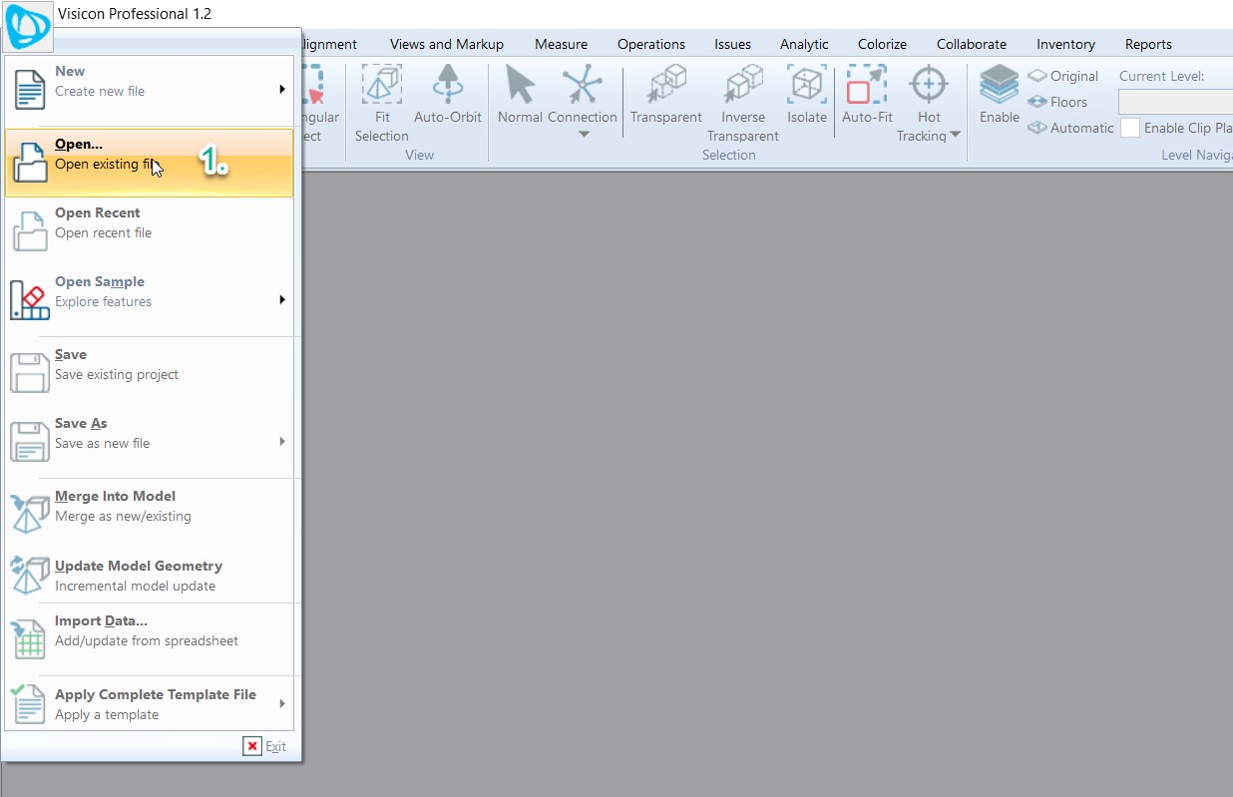This screenshot has height=797, width=1233.
Task: Expand the Open Sample submenu
Action: (280, 298)
